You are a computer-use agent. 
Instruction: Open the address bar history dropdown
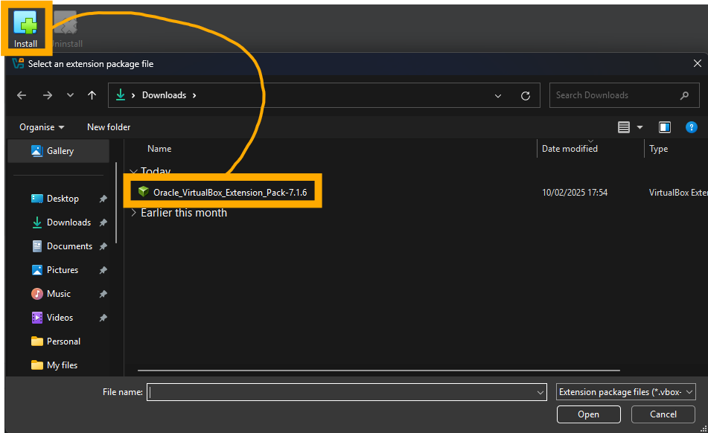497,95
